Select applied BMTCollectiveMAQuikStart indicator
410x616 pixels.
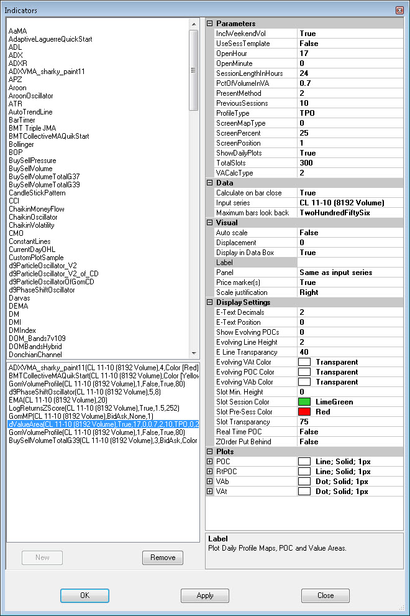coord(104,376)
